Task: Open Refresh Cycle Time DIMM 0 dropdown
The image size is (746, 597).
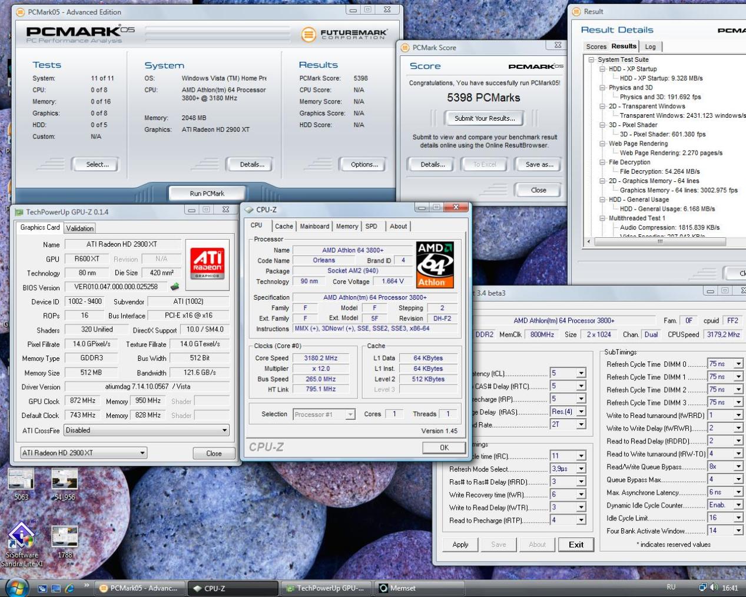Action: pos(738,364)
